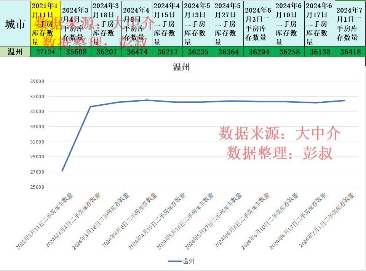Click the 2024年4月15日 column header cell
Image resolution: width=366 pixels, height=271 pixels.
point(167,23)
